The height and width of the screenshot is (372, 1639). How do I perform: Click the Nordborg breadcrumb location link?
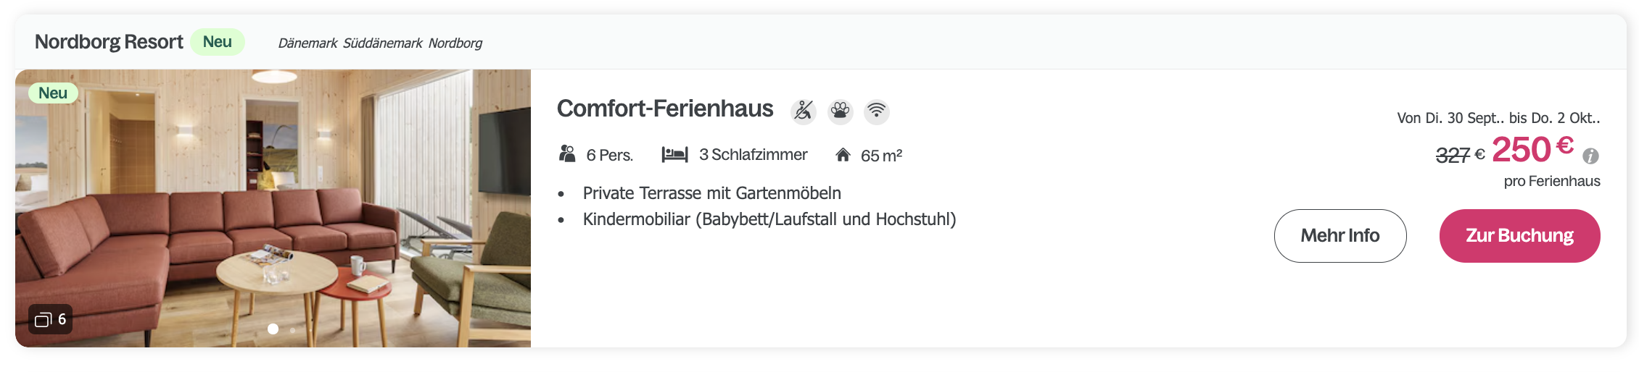pyautogui.click(x=455, y=43)
